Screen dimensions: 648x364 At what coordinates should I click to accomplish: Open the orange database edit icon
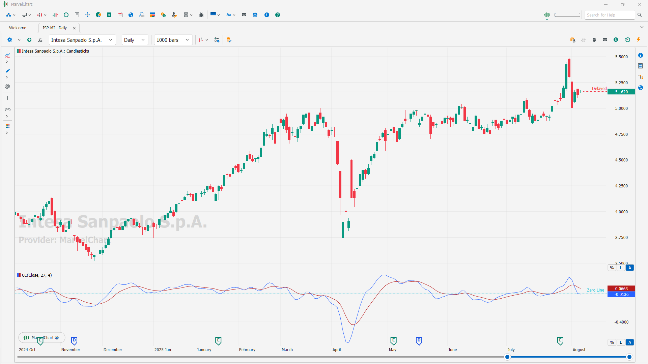229,40
